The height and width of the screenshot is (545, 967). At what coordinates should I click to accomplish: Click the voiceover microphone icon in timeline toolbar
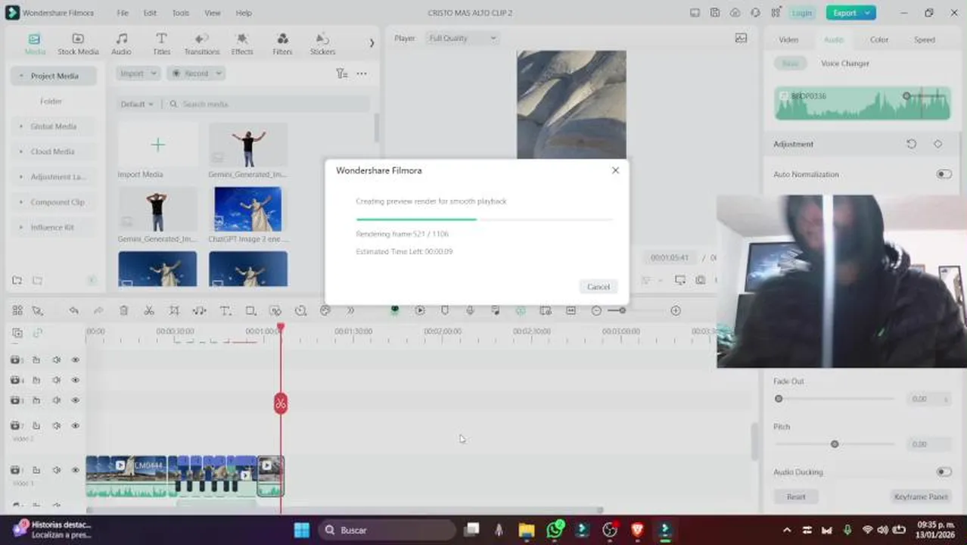click(470, 310)
